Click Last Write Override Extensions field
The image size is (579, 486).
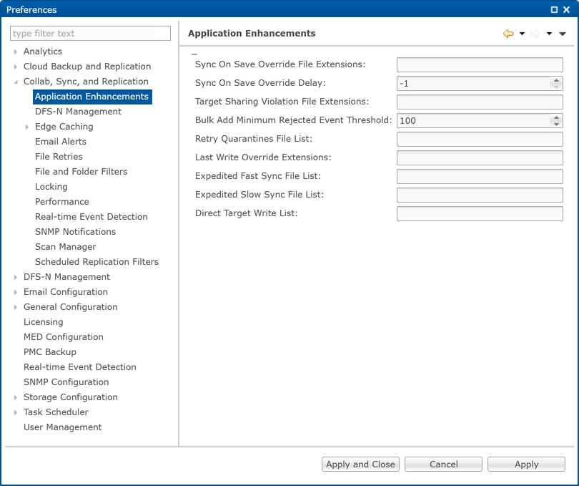(480, 158)
